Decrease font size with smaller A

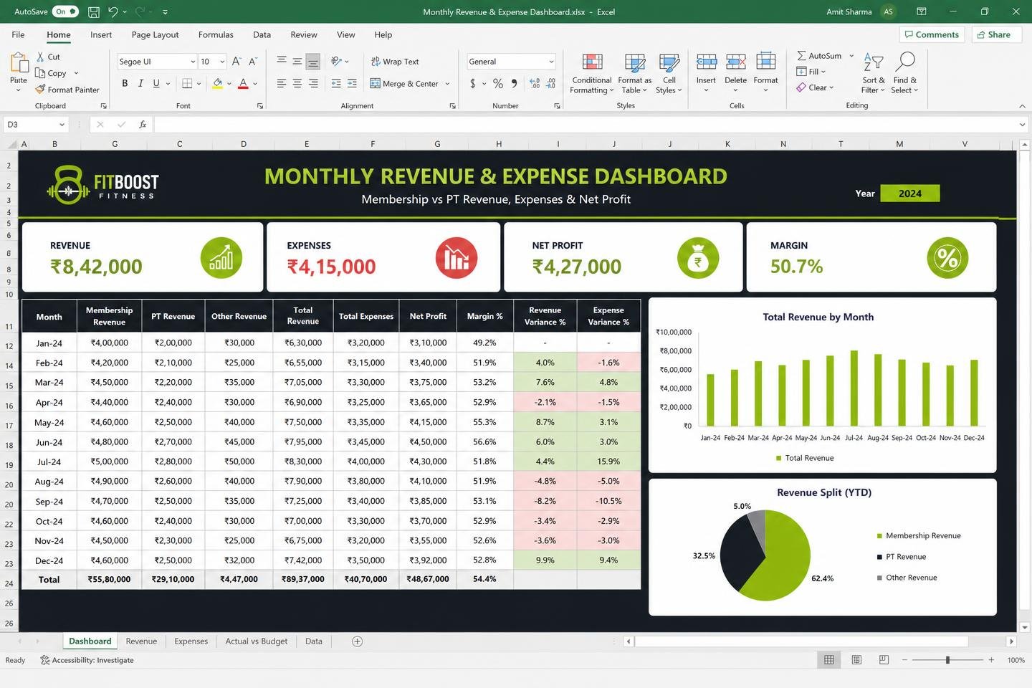point(253,62)
